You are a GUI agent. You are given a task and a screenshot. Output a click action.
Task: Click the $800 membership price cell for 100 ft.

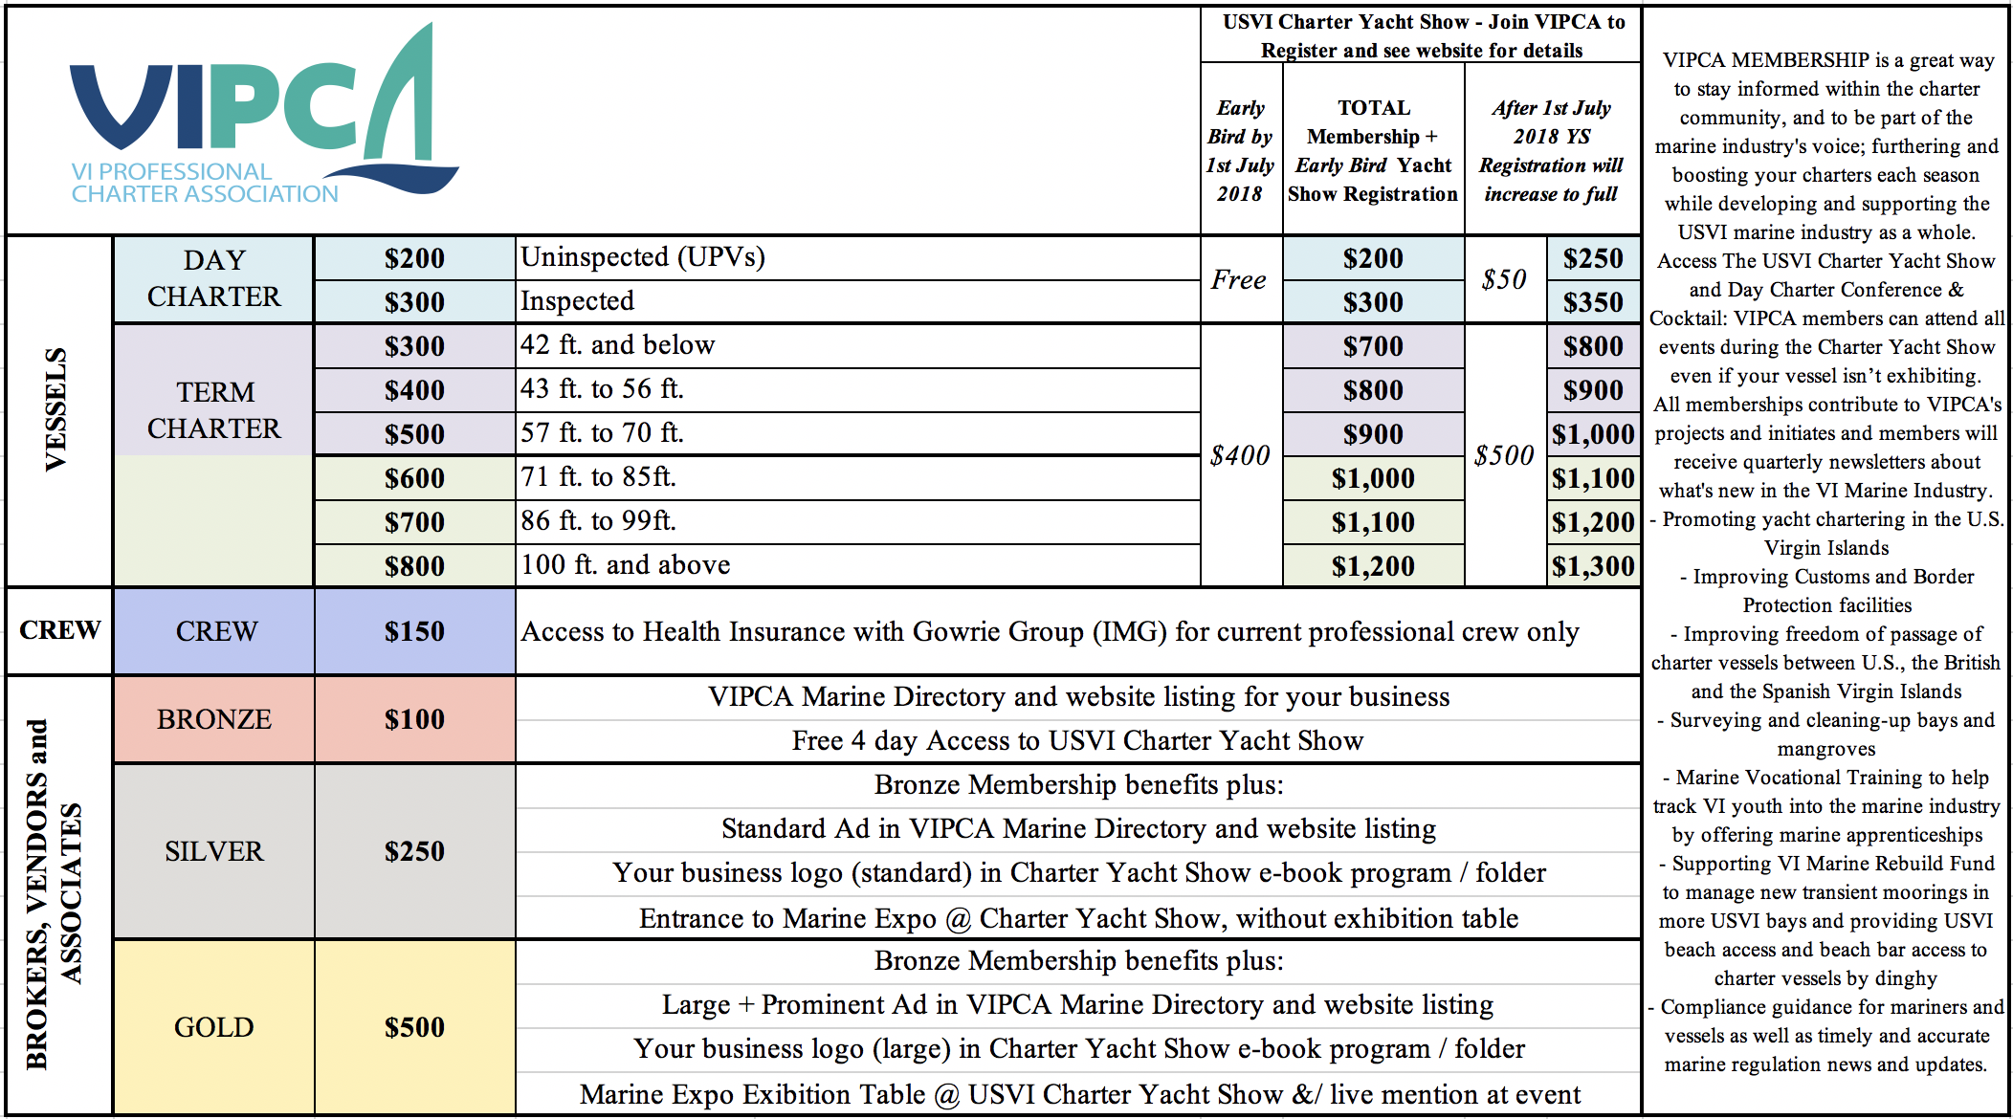click(414, 565)
